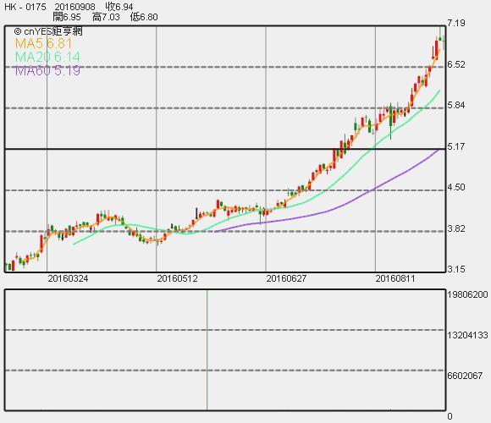Image resolution: width=491 pixels, height=423 pixels.
Task: Click the 6.52 price axis label
Action: click(456, 64)
